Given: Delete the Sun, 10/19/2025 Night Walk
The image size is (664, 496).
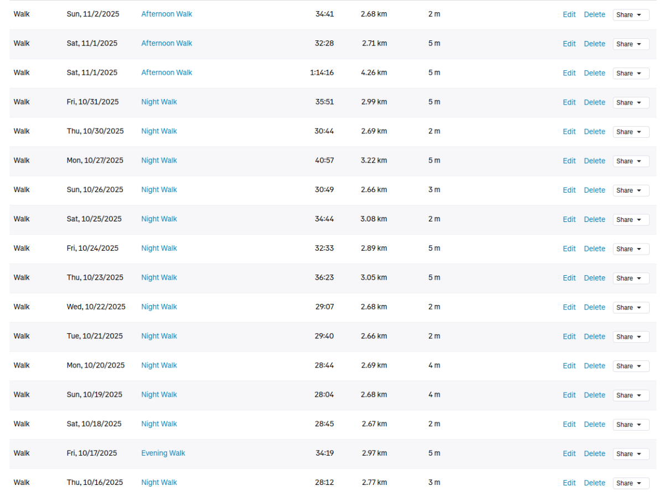Looking at the screenshot, I should [x=594, y=395].
